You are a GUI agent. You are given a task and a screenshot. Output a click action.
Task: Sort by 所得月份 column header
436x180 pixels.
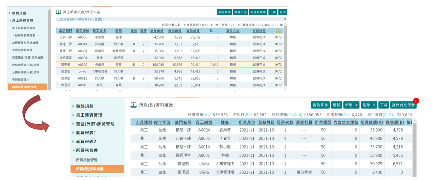point(247,122)
